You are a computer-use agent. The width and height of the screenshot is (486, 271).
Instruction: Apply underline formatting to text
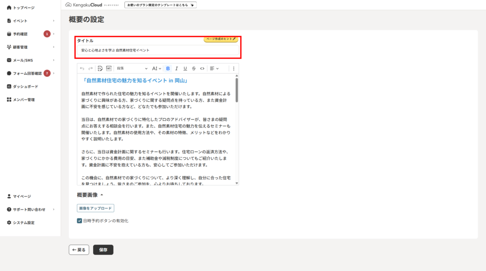[185, 69]
